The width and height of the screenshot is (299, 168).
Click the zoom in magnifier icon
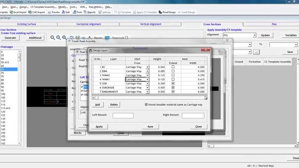click(64, 38)
